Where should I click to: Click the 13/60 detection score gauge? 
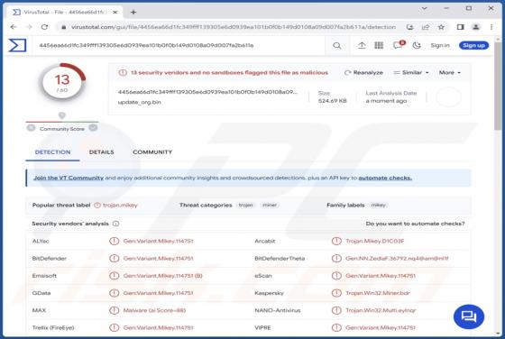pos(62,83)
